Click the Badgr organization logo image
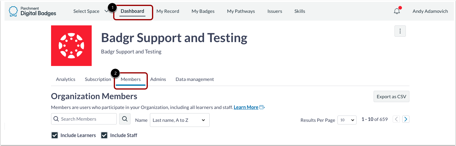This screenshot has height=146, width=456. pos(71,46)
